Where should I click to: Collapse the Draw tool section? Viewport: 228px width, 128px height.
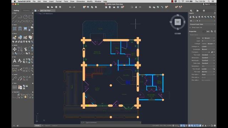(12, 13)
